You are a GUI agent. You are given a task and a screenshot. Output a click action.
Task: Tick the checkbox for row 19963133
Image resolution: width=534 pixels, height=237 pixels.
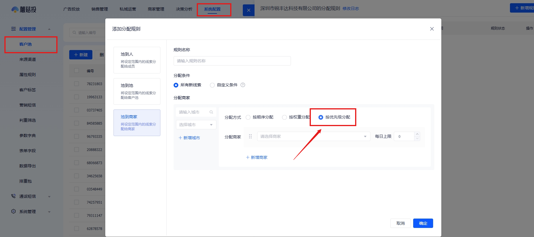tap(77, 97)
